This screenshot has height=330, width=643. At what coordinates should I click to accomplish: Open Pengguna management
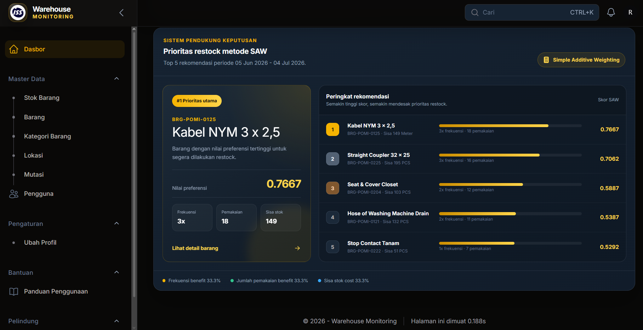[39, 194]
